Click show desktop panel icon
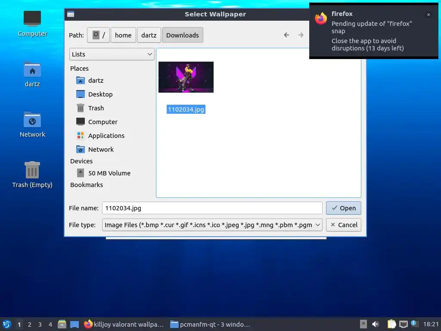 click(75, 325)
